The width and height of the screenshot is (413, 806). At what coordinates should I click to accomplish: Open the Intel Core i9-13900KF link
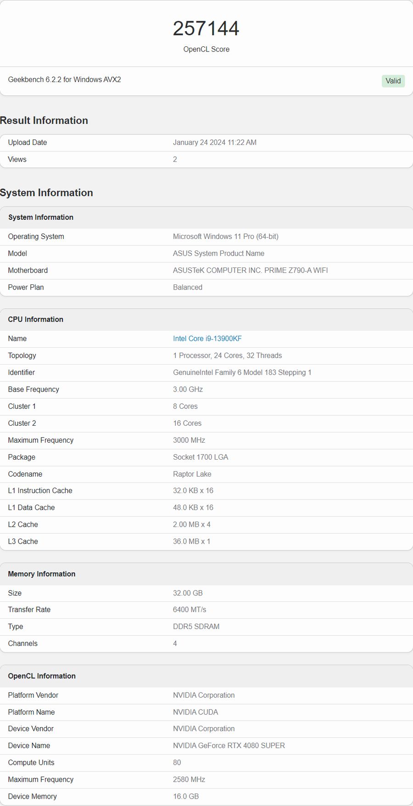point(207,339)
